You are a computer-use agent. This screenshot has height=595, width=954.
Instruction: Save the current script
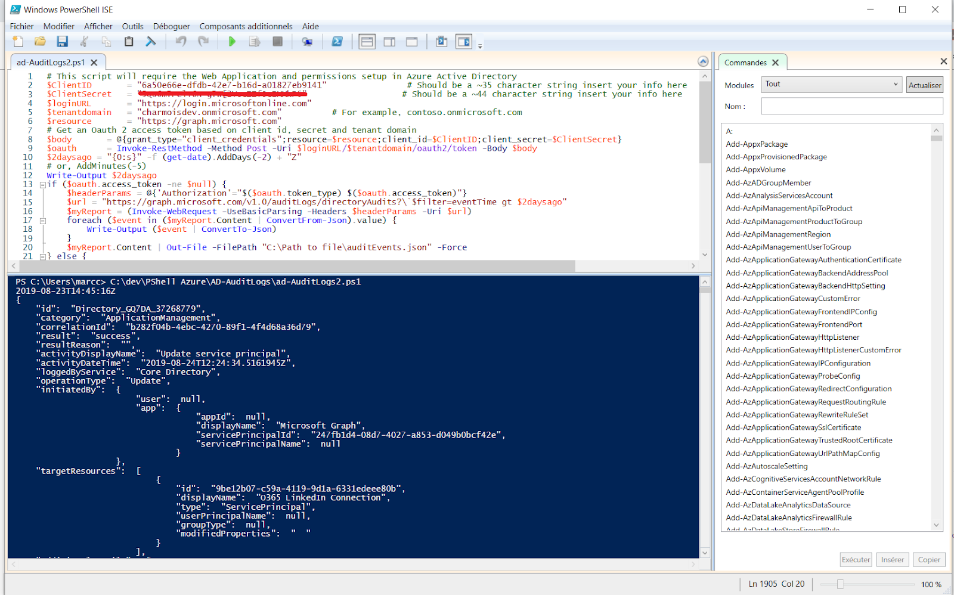pyautogui.click(x=61, y=41)
